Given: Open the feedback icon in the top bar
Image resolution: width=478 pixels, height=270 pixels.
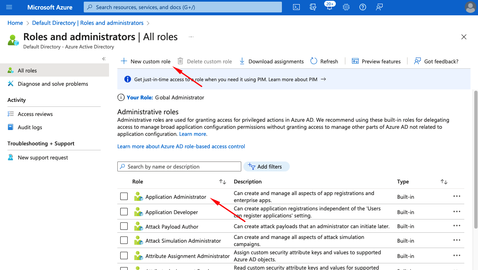Looking at the screenshot, I should (x=379, y=7).
